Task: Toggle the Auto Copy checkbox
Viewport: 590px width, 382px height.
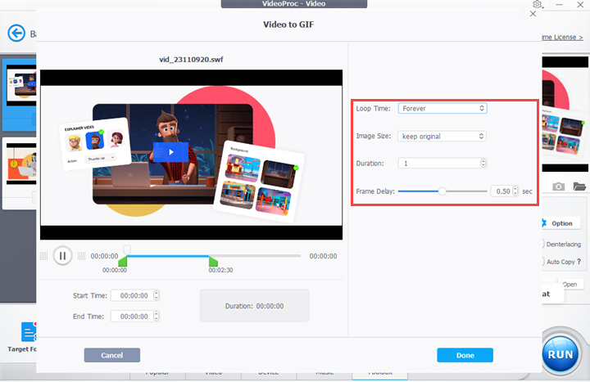Action: pos(543,262)
